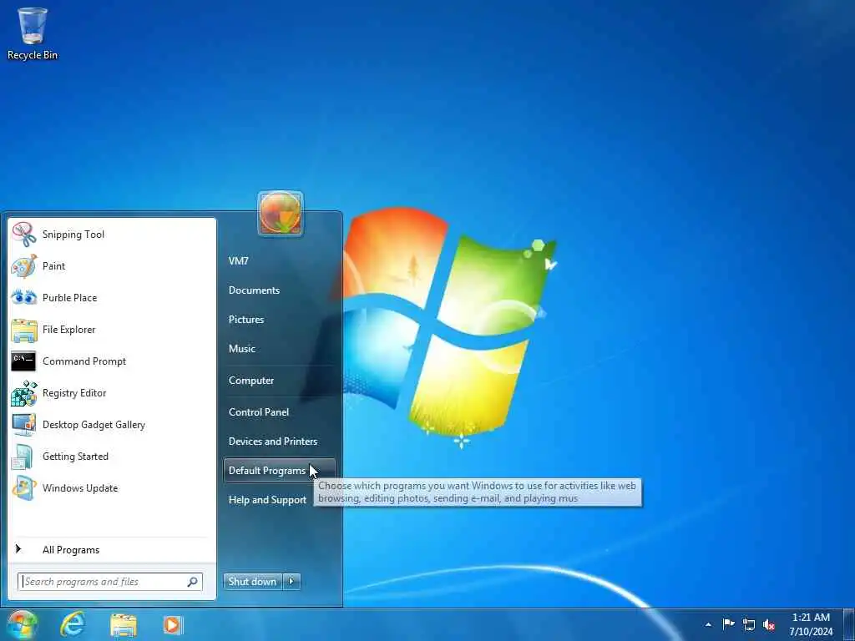The image size is (855, 641).
Task: Click the "Windows Update" text
Action: click(80, 487)
